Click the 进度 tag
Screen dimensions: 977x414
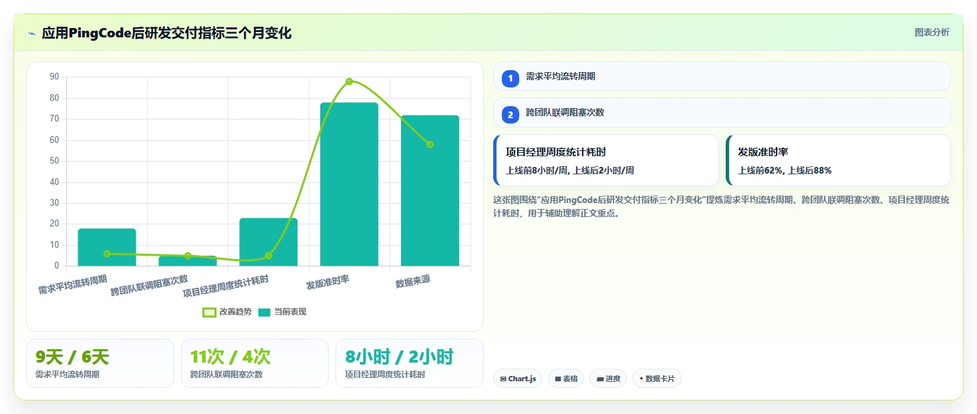click(x=608, y=379)
